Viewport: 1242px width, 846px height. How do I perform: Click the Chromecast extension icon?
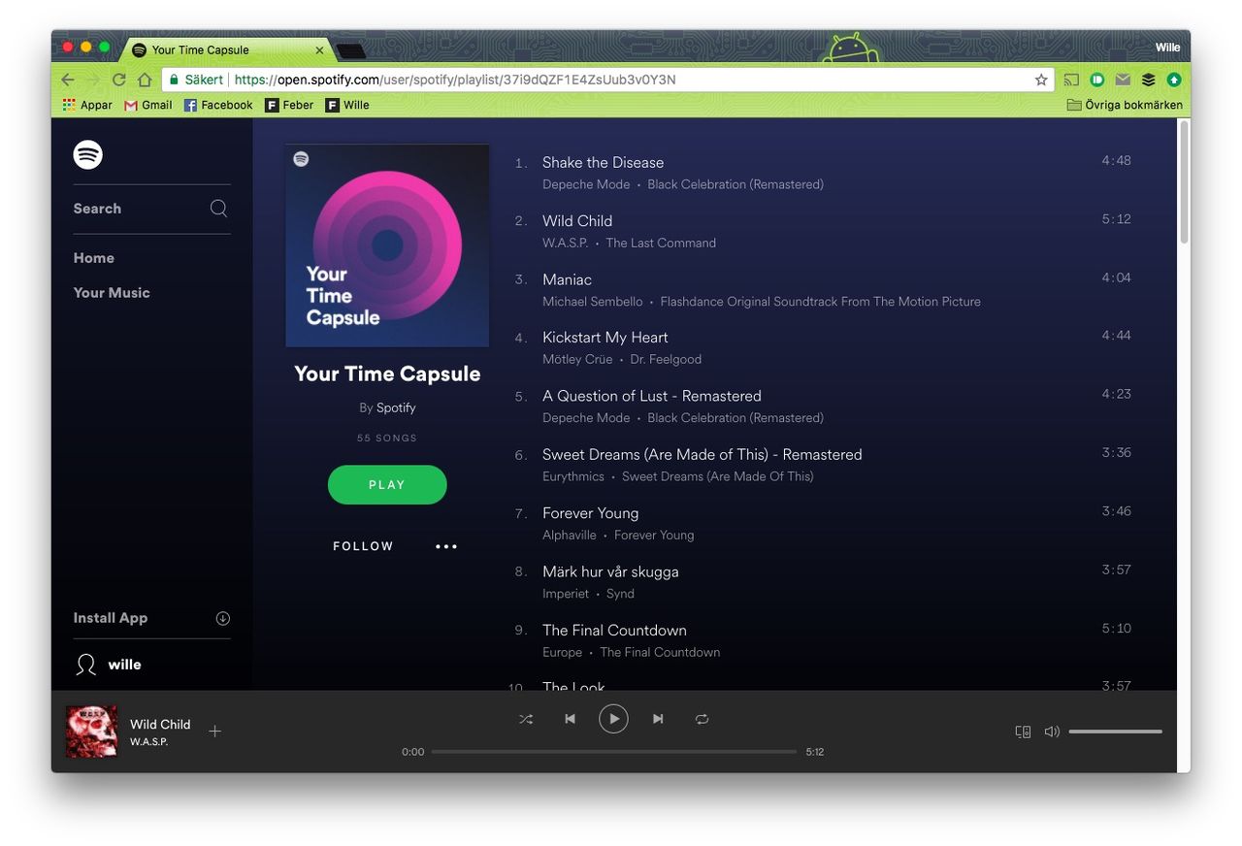click(x=1071, y=80)
